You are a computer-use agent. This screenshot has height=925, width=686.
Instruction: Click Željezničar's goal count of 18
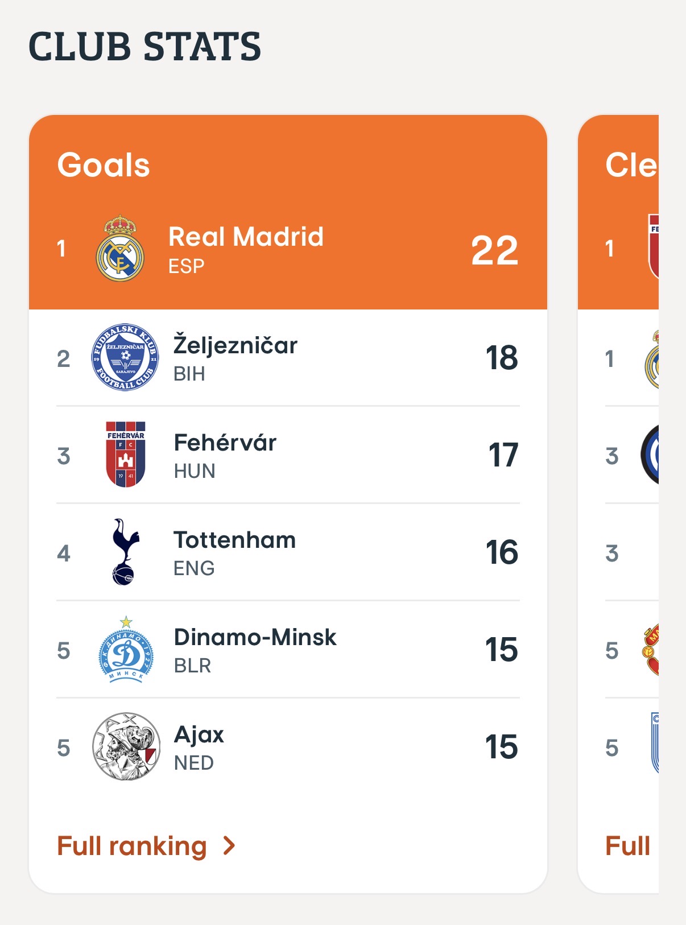coord(502,358)
